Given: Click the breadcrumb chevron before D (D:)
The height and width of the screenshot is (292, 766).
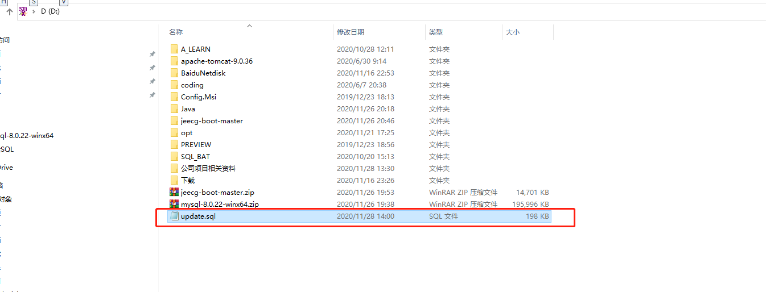Looking at the screenshot, I should click(x=34, y=11).
